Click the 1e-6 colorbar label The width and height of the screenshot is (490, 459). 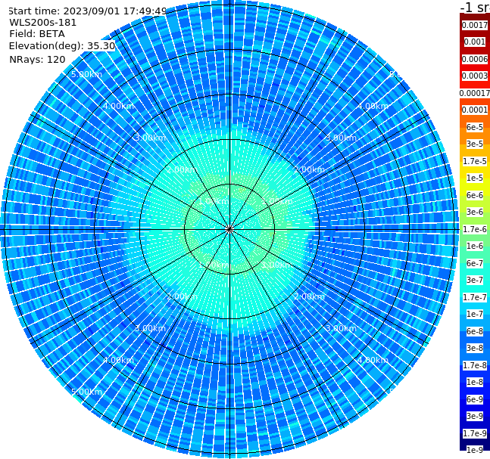pos(475,246)
